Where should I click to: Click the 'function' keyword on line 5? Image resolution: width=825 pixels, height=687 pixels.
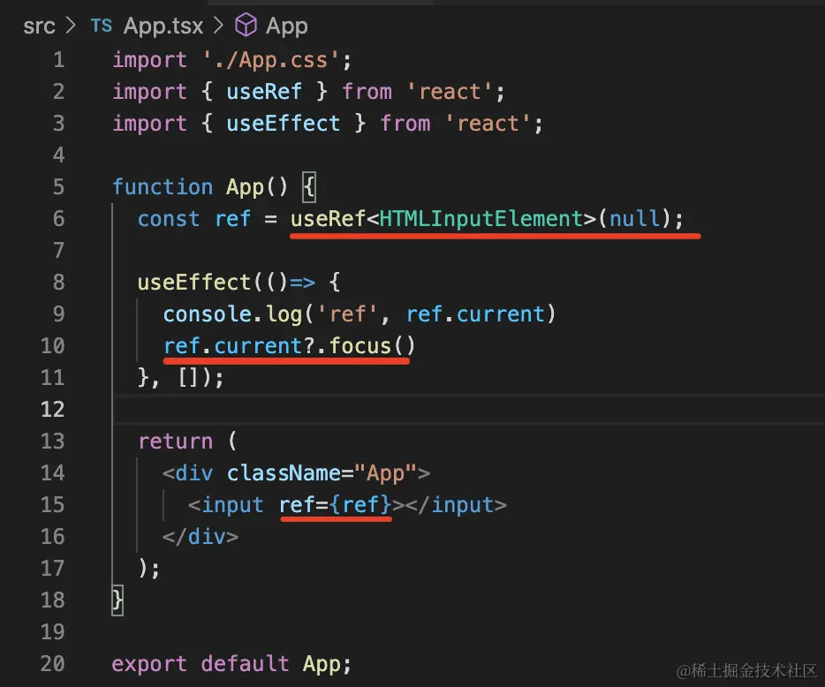[x=163, y=186]
